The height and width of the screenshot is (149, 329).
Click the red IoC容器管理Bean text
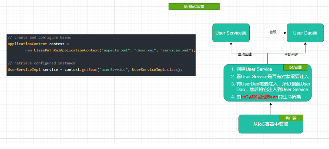click(259, 97)
